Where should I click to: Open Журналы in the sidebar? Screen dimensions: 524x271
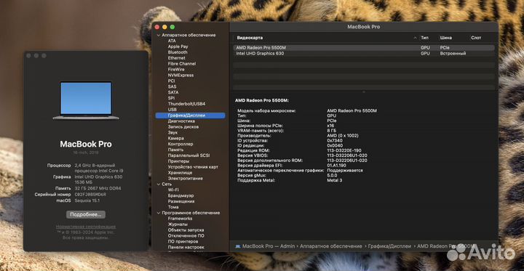coord(178,225)
